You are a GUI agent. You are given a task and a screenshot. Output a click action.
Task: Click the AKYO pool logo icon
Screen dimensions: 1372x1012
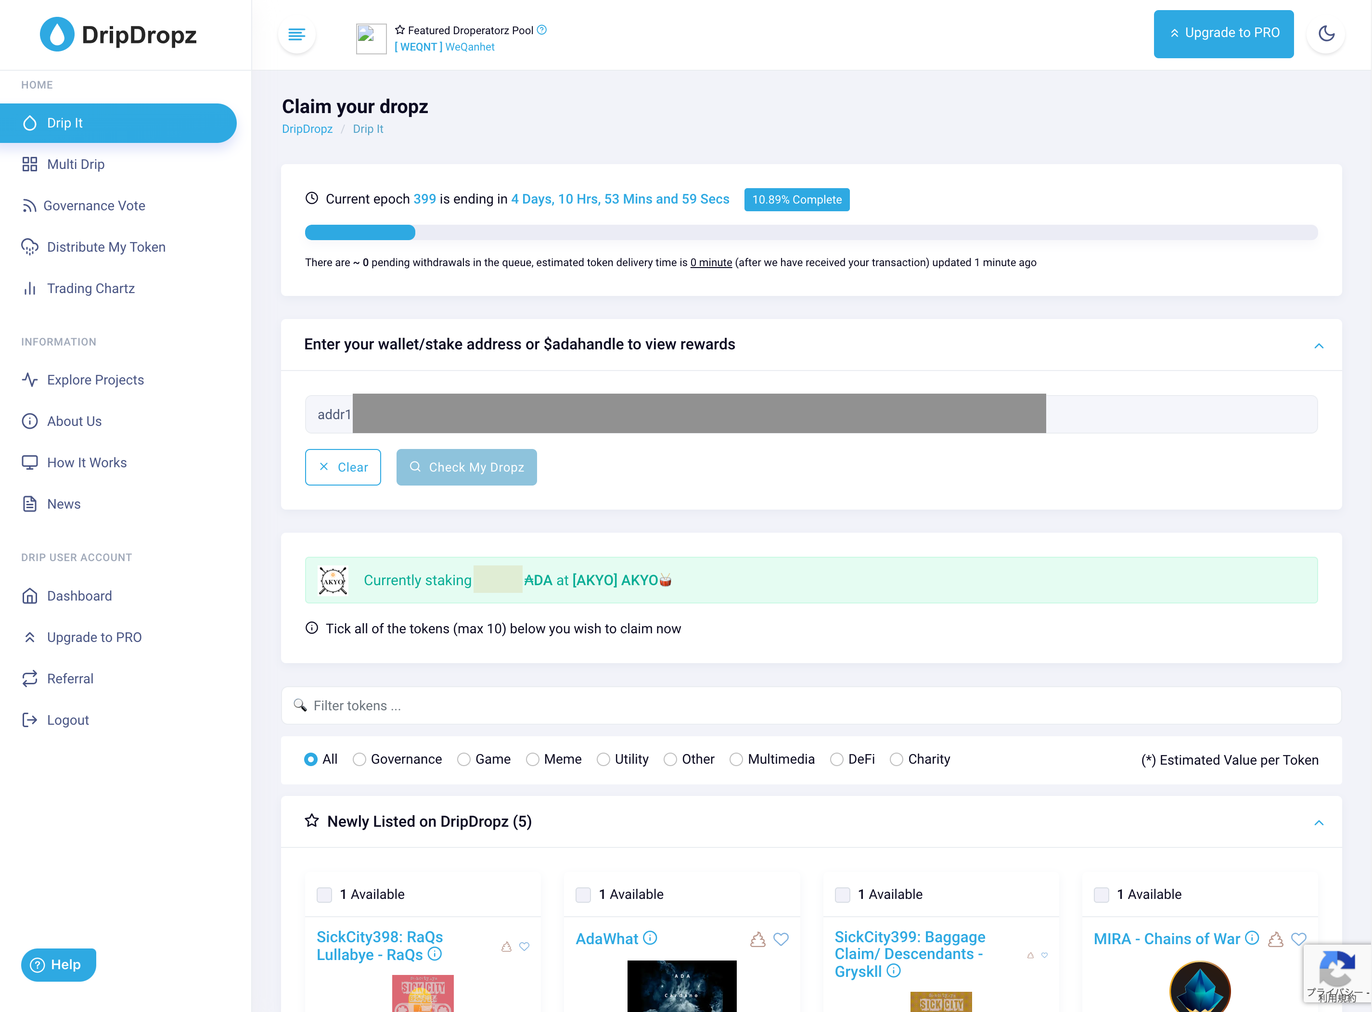pos(333,580)
